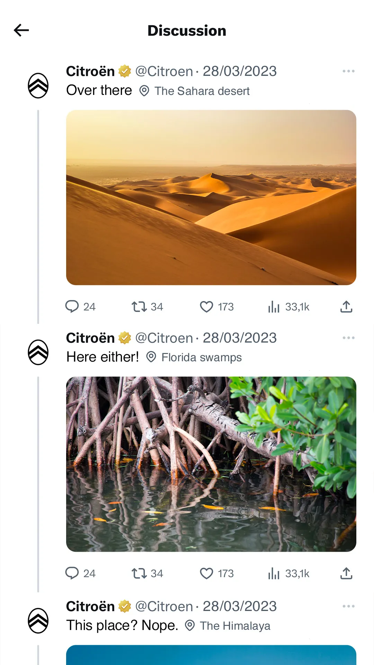This screenshot has width=374, height=665.
Task: Open more options for the Himalaya tweet
Action: [348, 606]
